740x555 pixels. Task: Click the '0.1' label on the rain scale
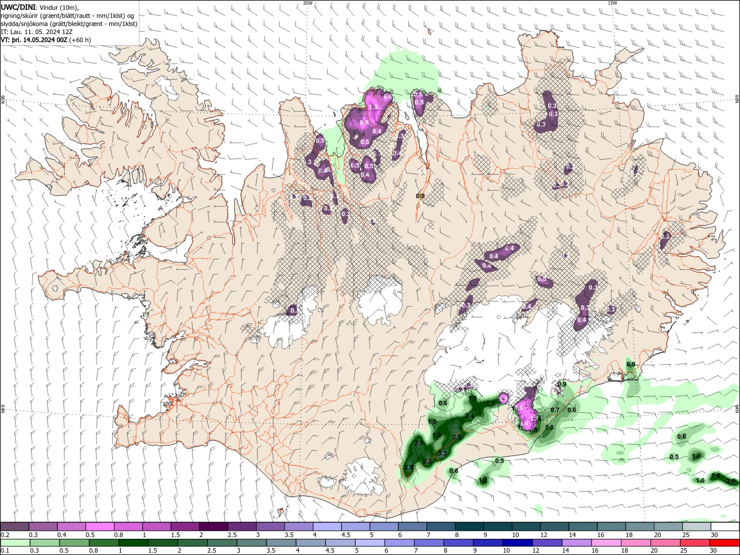click(5, 551)
